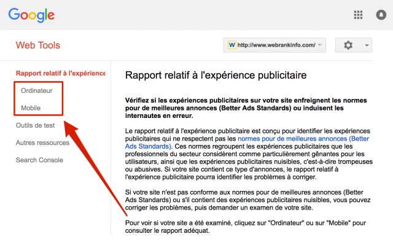This screenshot has height=242, width=393.
Task: Open the Ordinateur report
Action: click(x=37, y=90)
